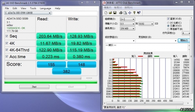Open the 檔案(F) menu in ATTO
The height and width of the screenshot is (112, 195).
(108, 8)
